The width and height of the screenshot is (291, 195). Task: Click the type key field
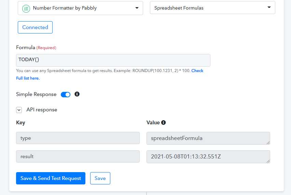click(x=78, y=138)
